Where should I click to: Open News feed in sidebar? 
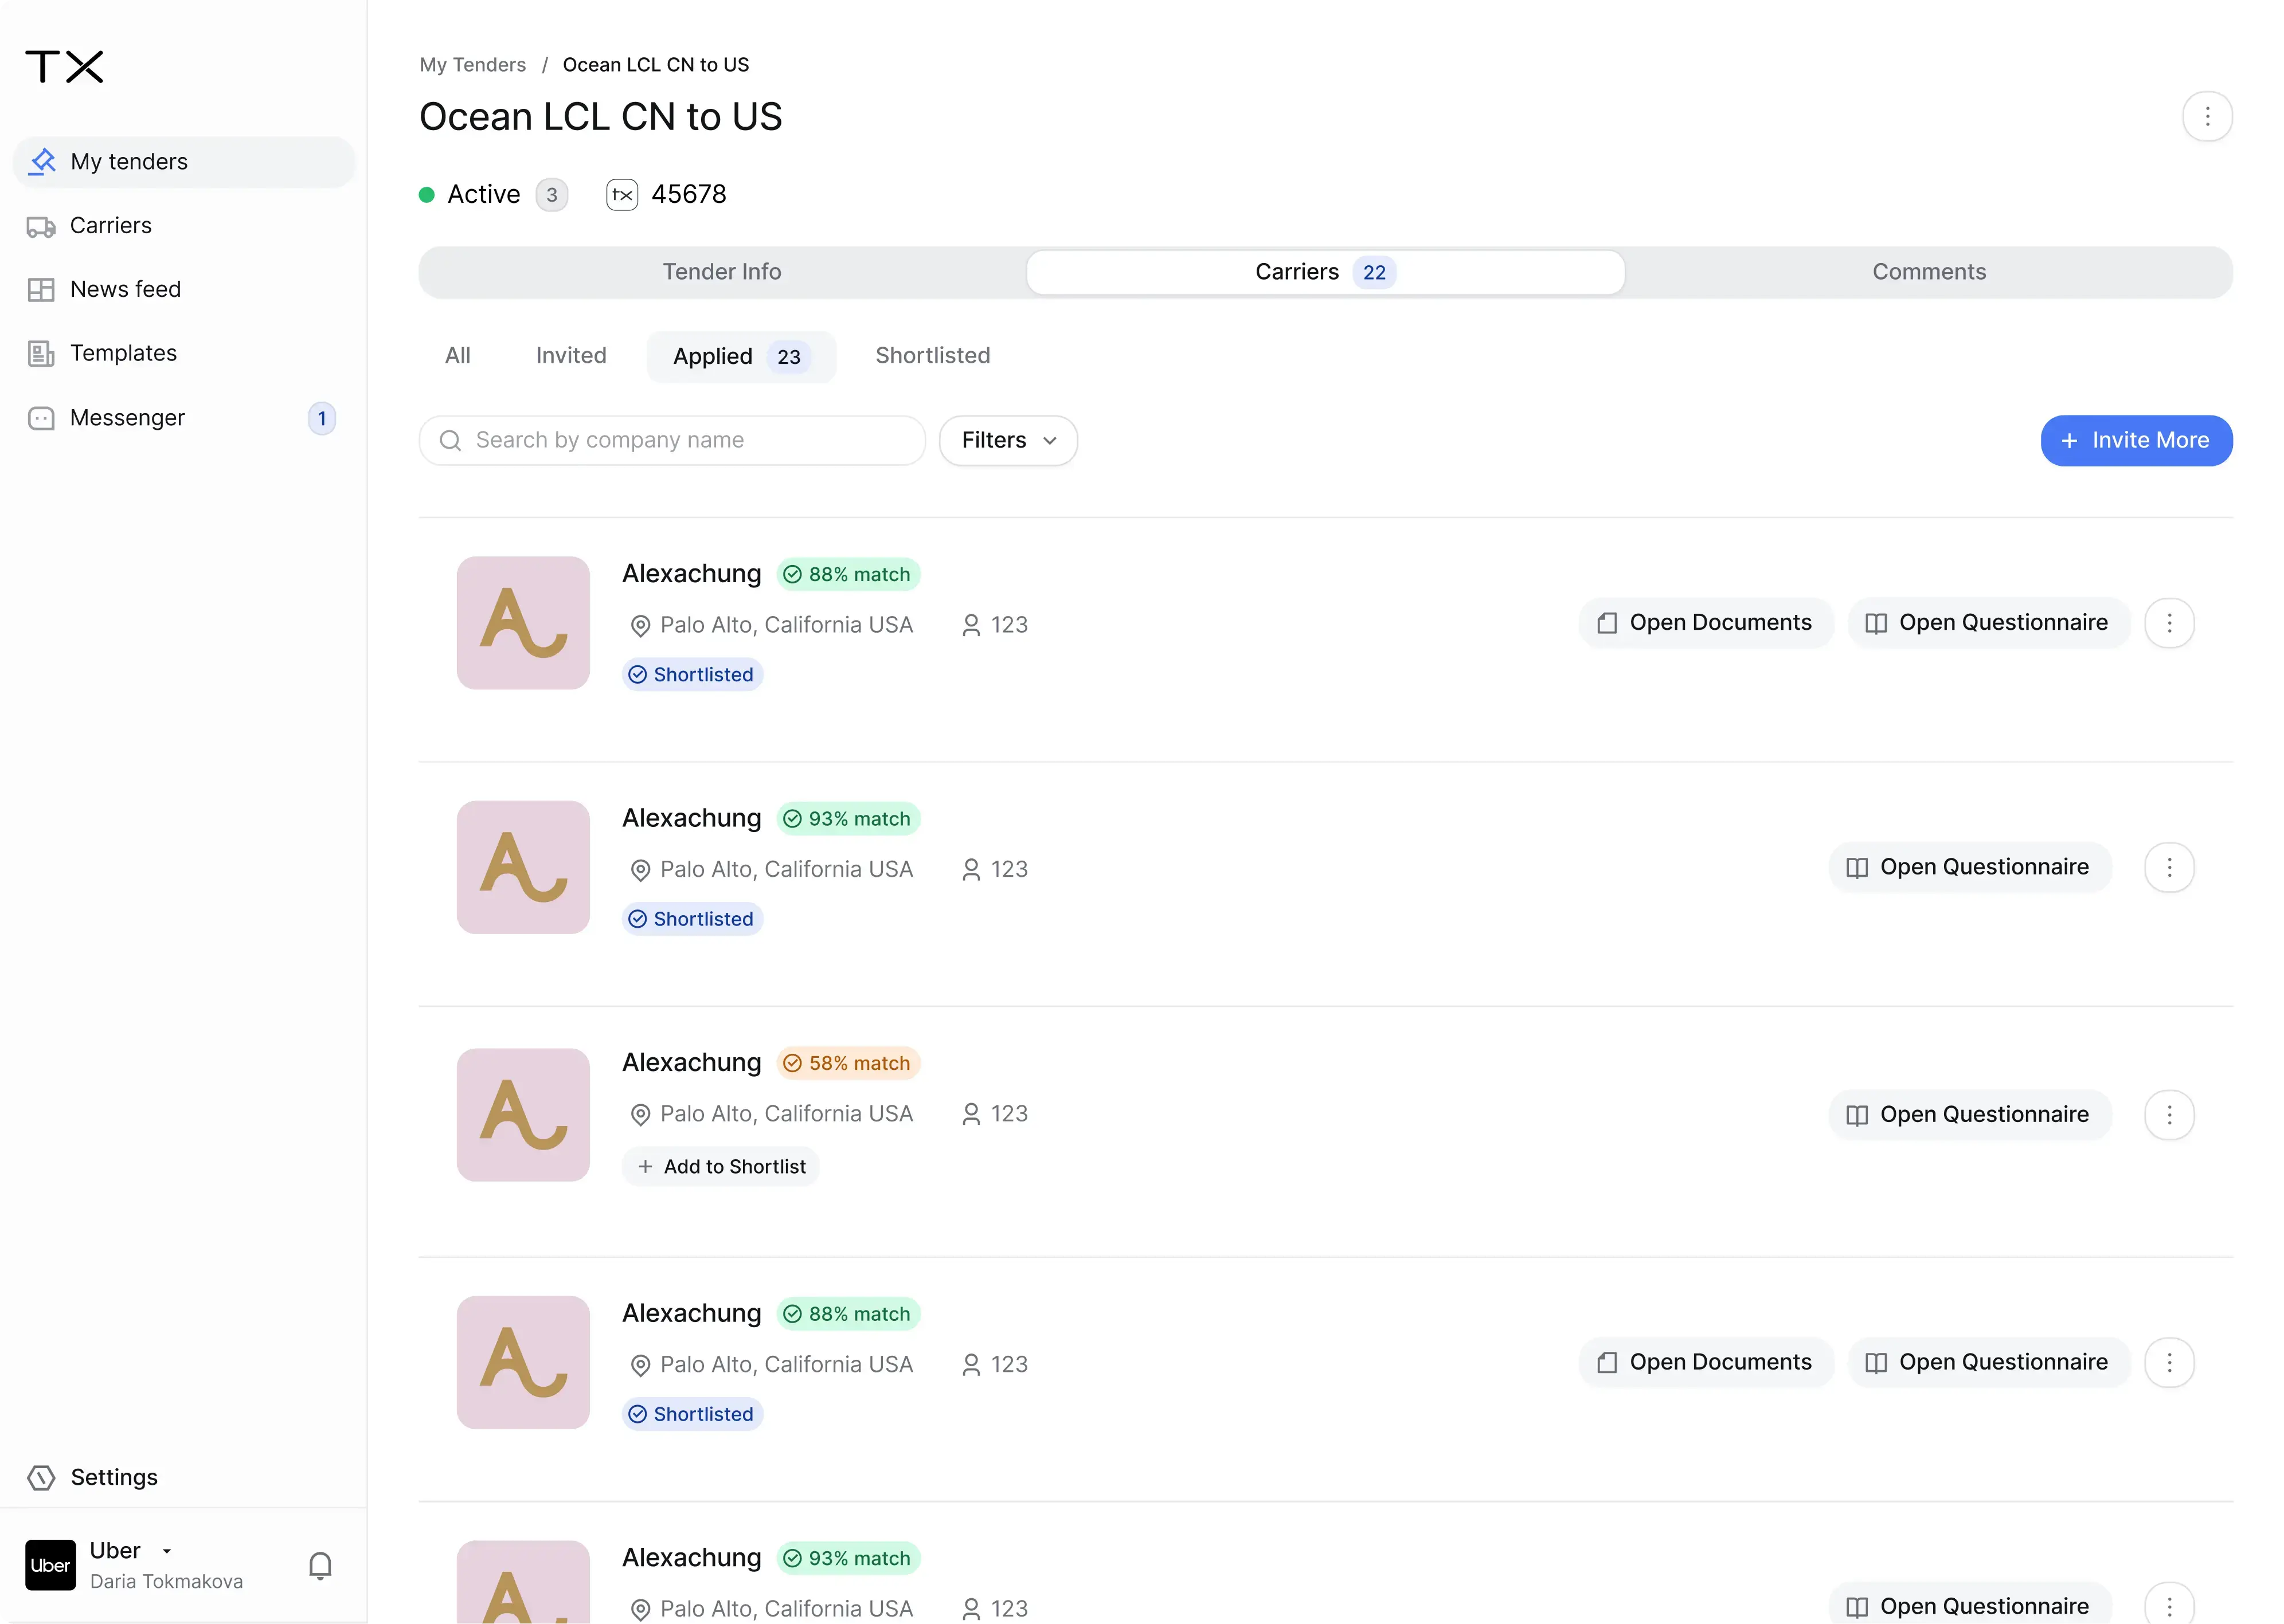(125, 289)
